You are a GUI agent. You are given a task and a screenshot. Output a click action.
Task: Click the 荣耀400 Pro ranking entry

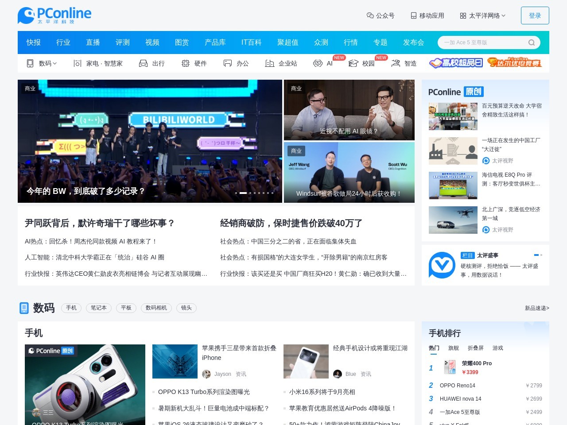(485, 367)
